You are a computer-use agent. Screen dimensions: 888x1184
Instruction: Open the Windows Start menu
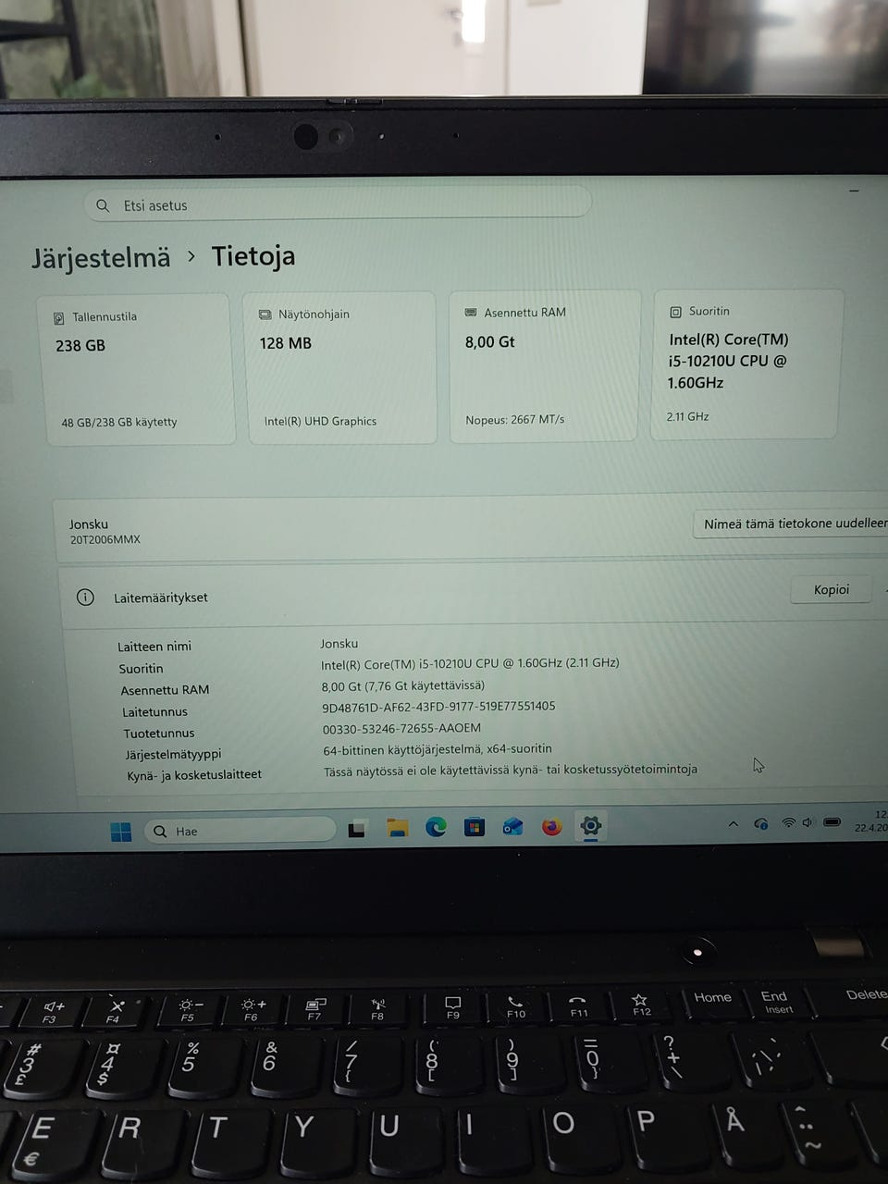coord(120,832)
